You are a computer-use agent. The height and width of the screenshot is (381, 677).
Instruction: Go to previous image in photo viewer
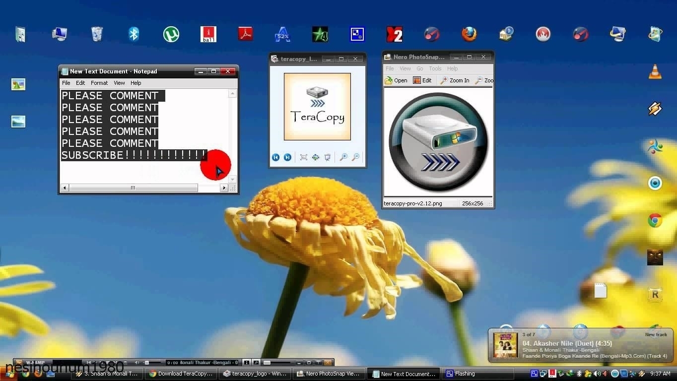(275, 157)
